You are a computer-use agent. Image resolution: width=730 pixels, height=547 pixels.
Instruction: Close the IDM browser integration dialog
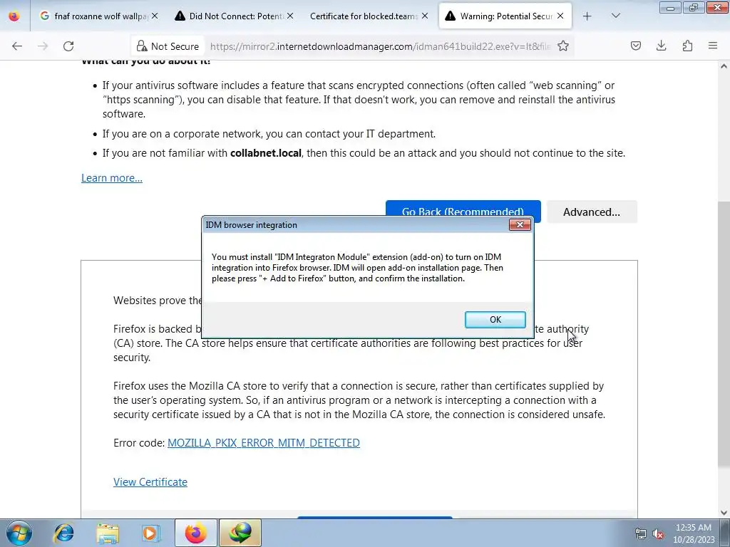tap(520, 225)
